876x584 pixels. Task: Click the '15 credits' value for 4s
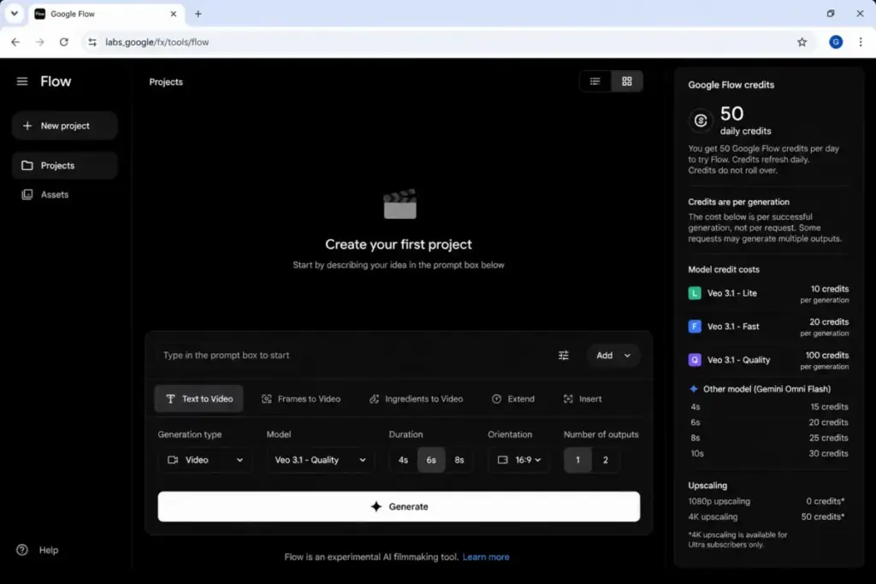coord(829,407)
